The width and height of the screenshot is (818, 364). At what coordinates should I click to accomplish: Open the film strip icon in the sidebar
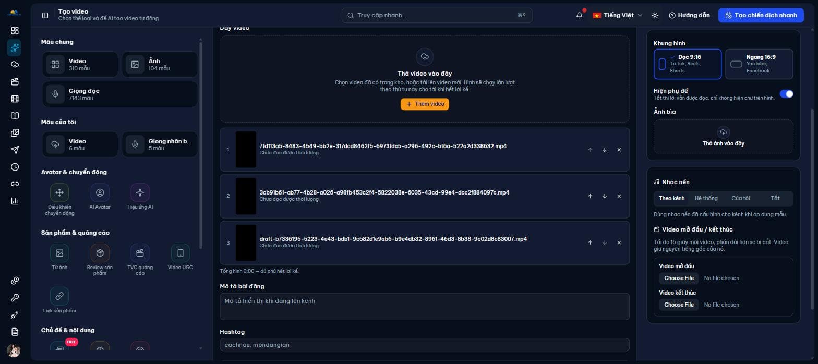coord(15,99)
